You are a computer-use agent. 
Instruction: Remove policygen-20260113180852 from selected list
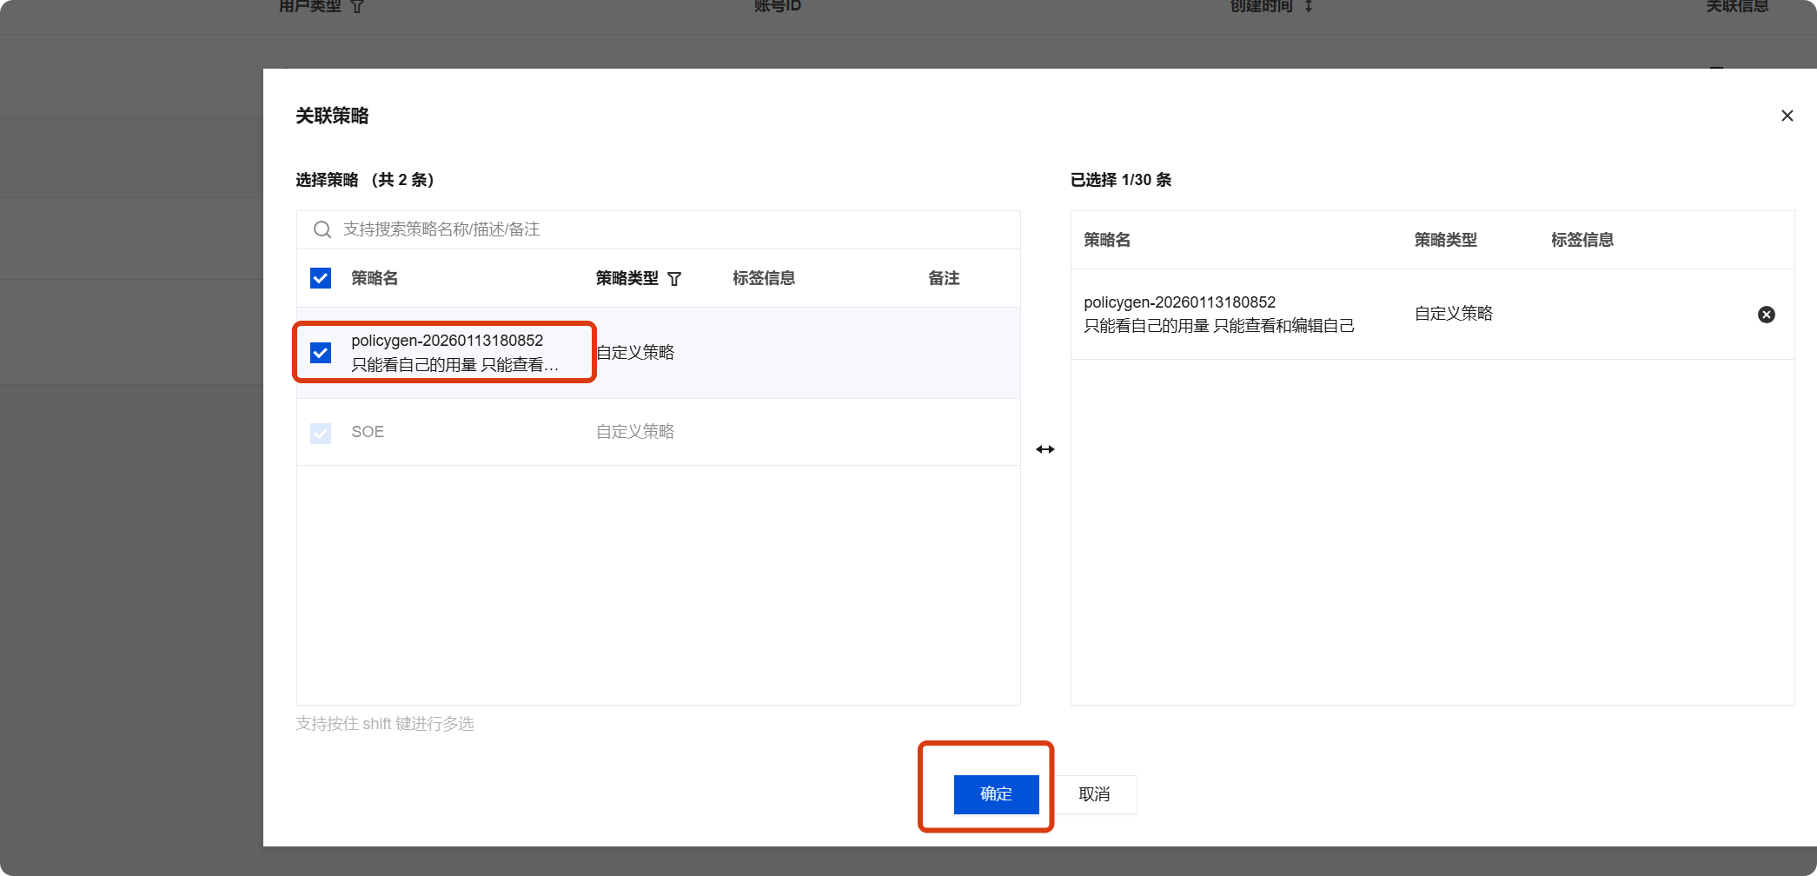(1766, 315)
